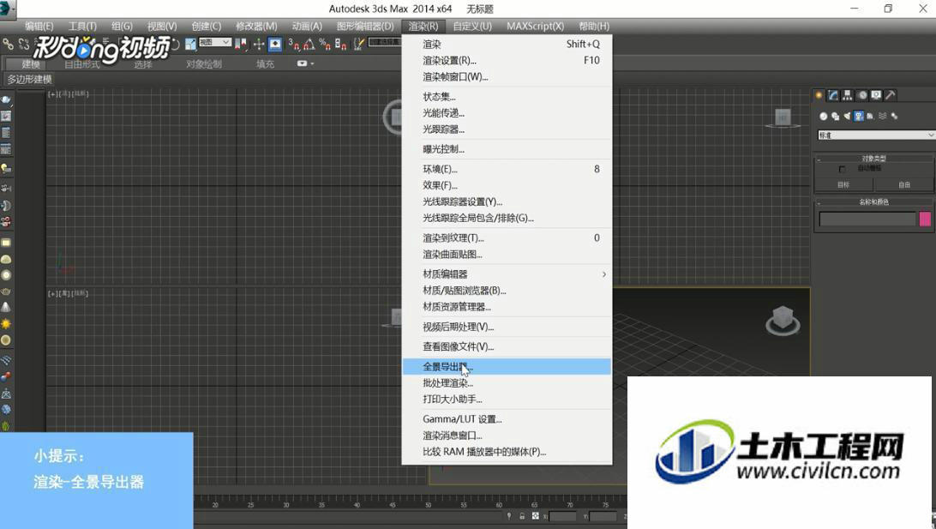Open the 标准 camera type dropdown
936x529 pixels.
tap(876, 135)
